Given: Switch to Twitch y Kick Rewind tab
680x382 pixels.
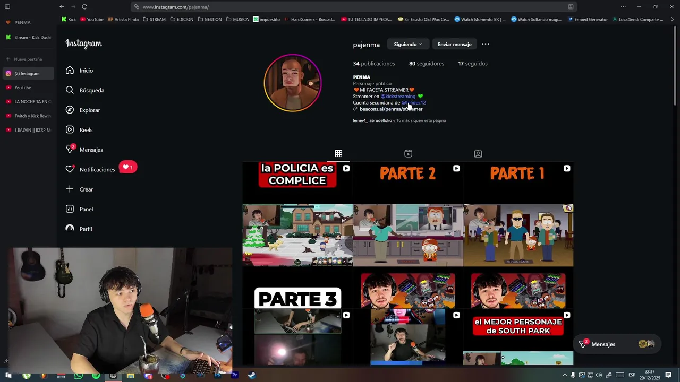Looking at the screenshot, I should click(29, 116).
